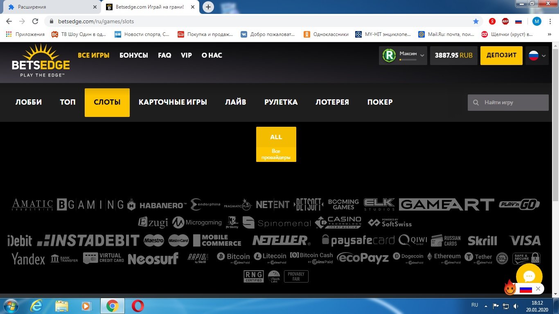Bookmark page with star icon
Screen dimensions: 559x314
[x=476, y=21]
